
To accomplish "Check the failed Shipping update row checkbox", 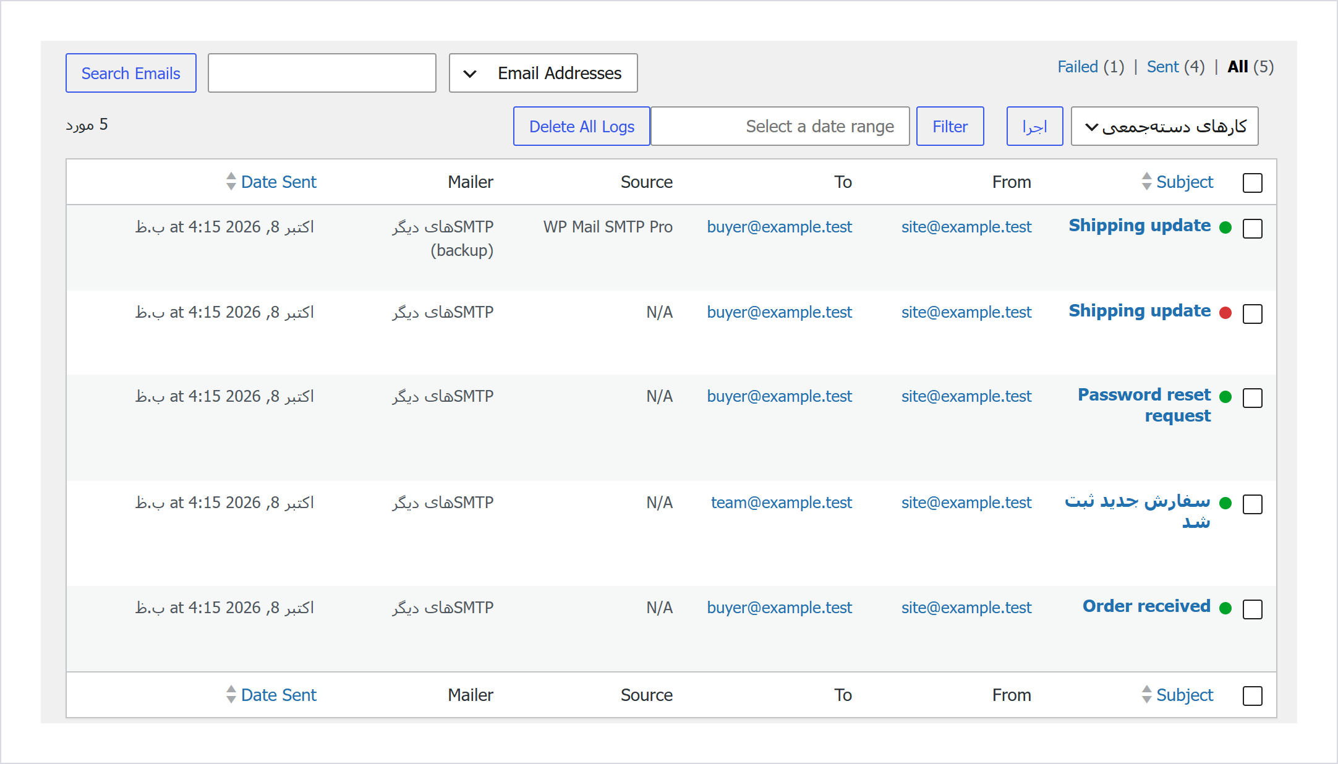I will point(1253,314).
